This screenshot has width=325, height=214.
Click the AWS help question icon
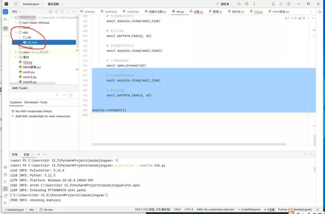click(70, 95)
